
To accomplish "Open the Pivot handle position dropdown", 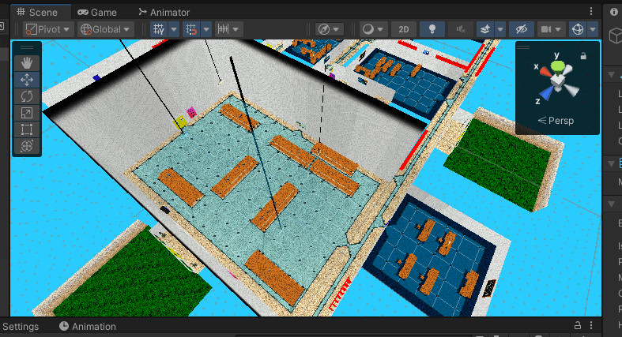I will click(47, 29).
